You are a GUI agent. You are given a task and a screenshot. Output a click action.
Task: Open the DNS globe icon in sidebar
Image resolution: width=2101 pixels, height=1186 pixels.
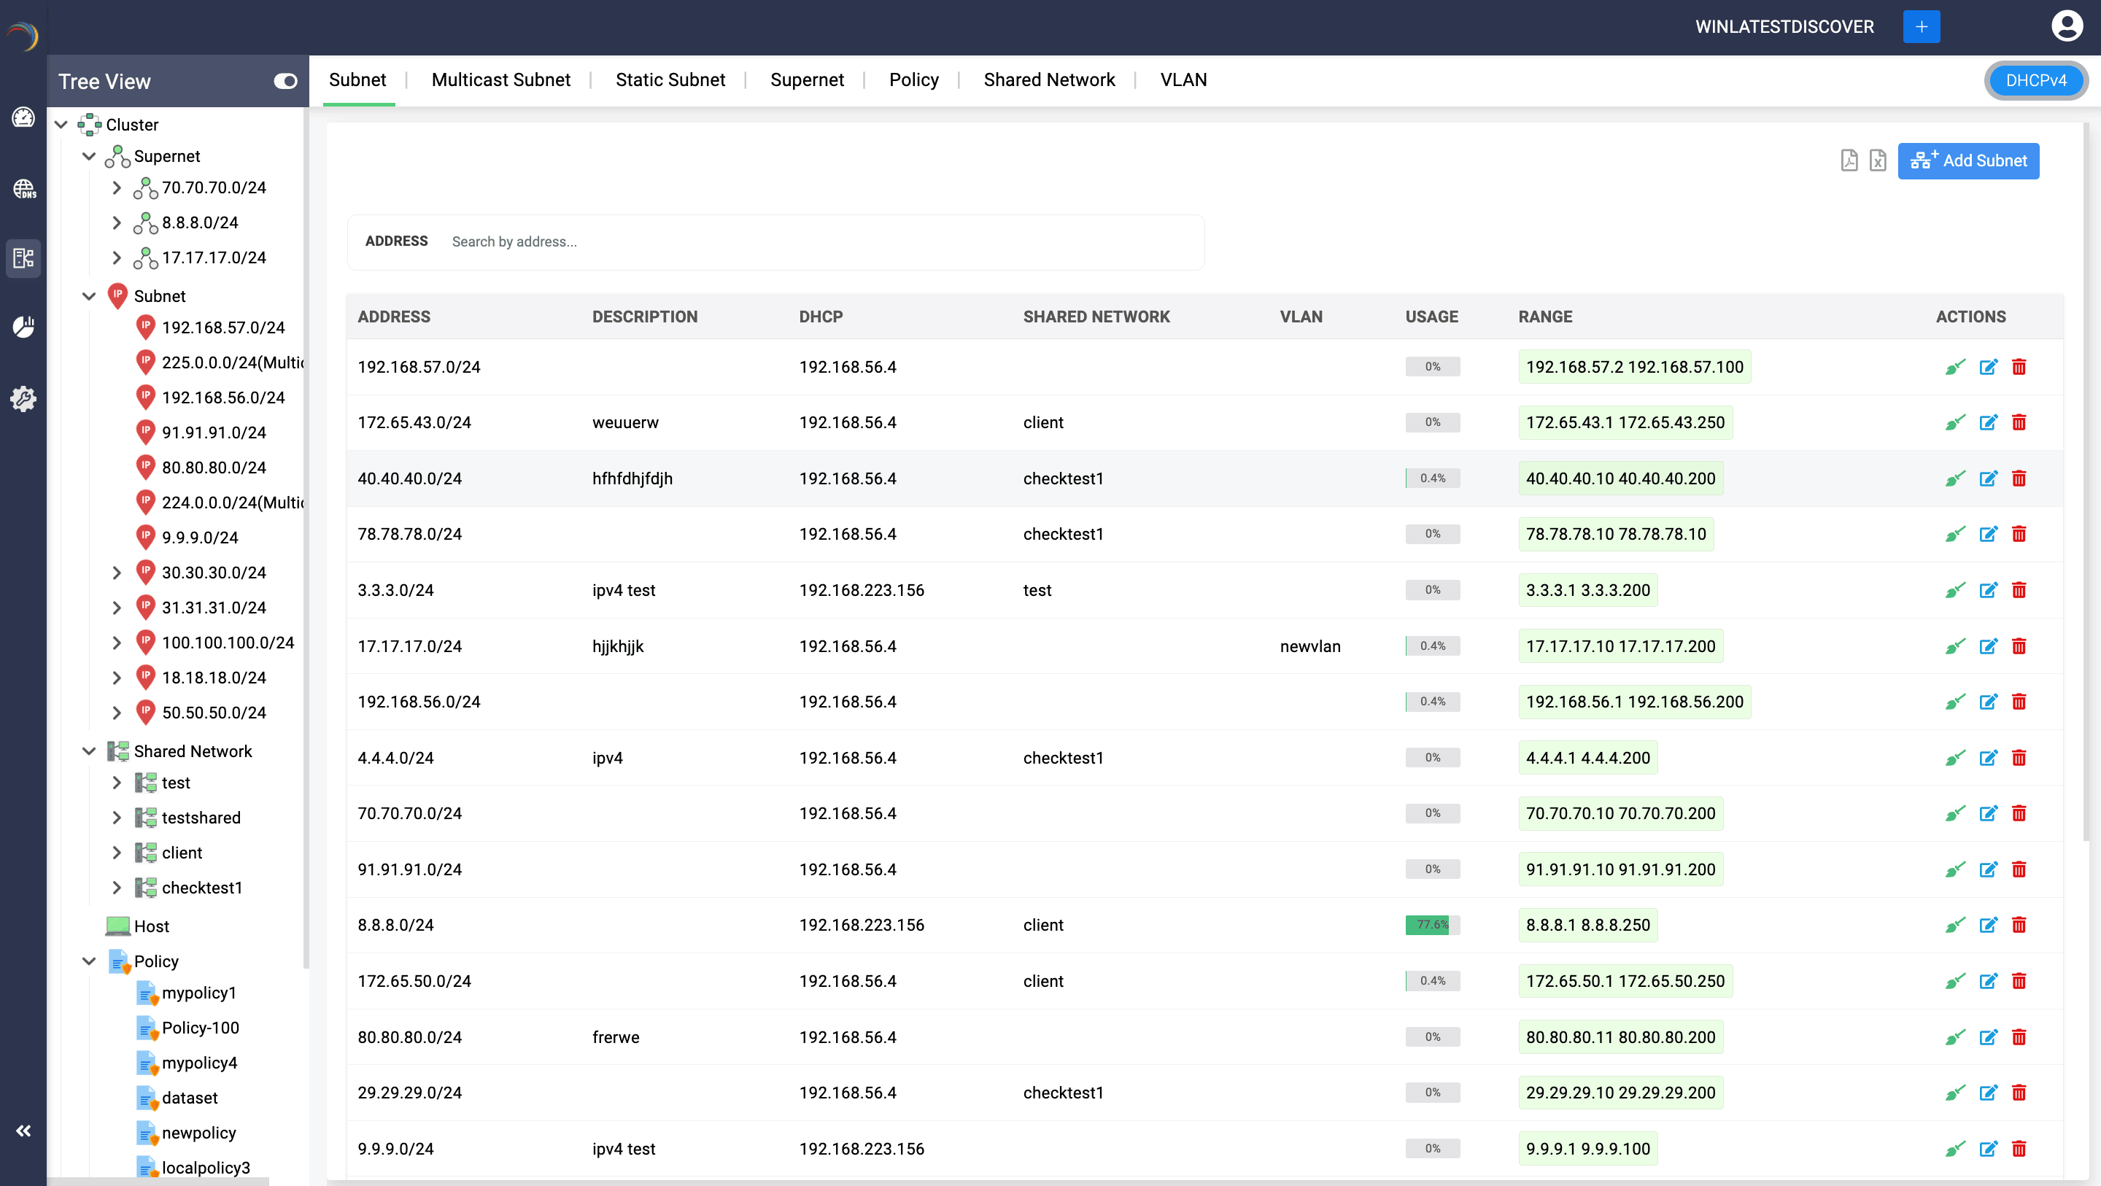23,189
